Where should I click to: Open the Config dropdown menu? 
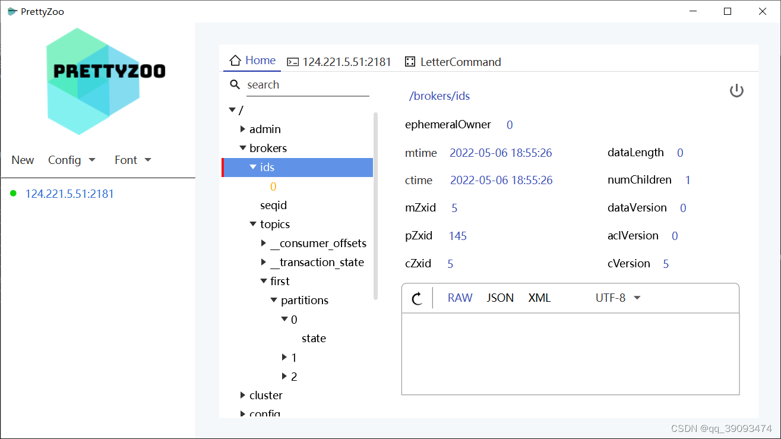tap(72, 160)
